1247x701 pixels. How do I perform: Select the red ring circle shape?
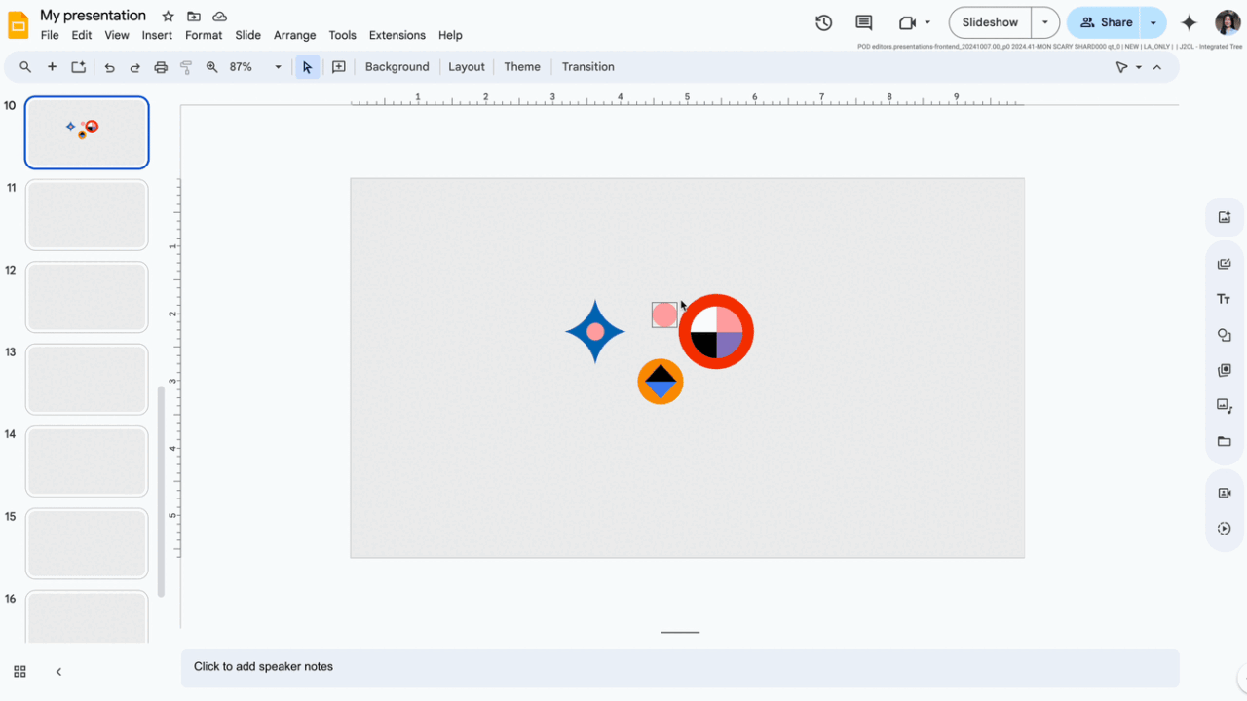click(716, 331)
